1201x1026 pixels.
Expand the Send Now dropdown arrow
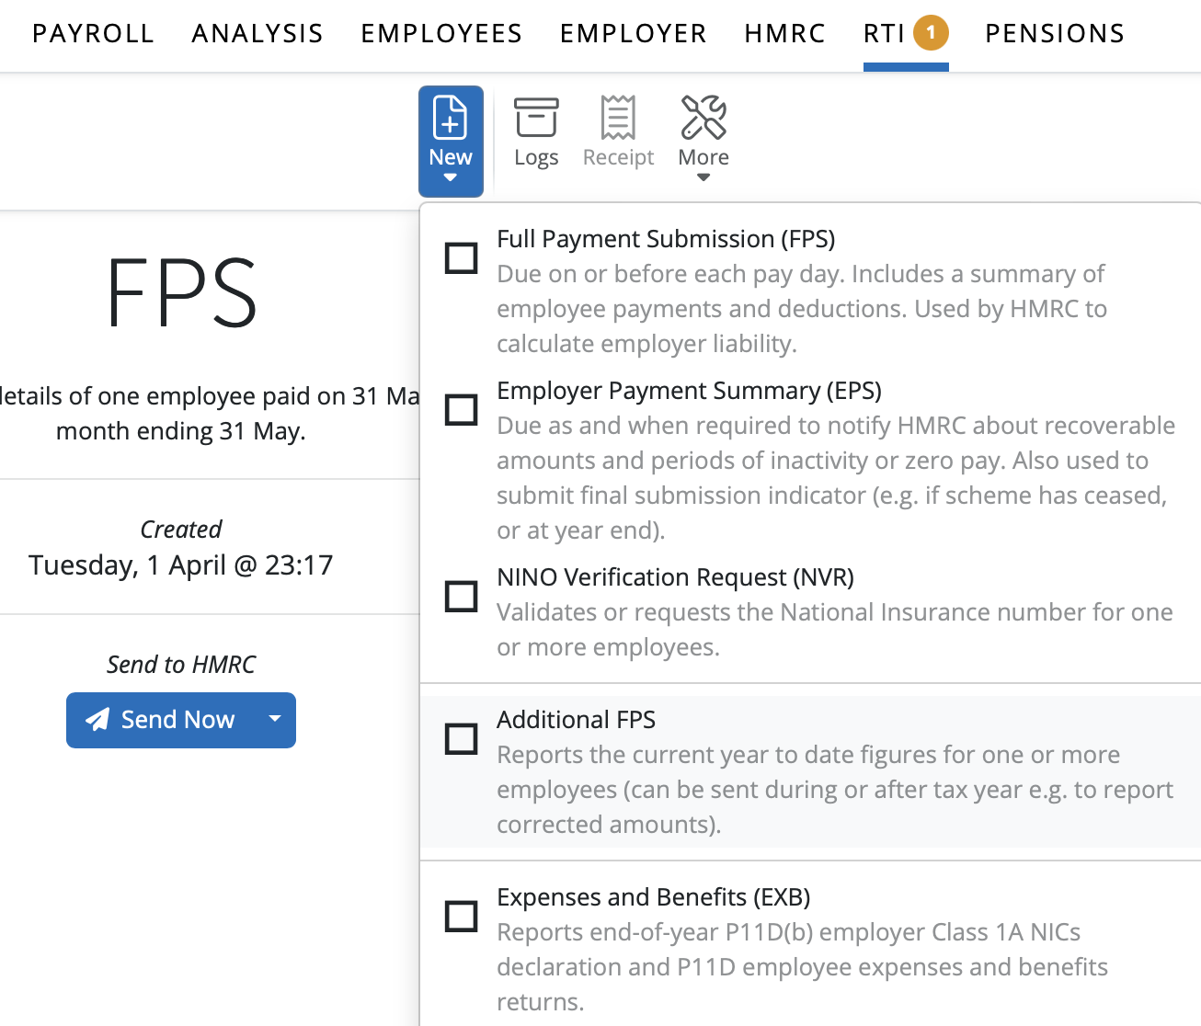tap(274, 719)
